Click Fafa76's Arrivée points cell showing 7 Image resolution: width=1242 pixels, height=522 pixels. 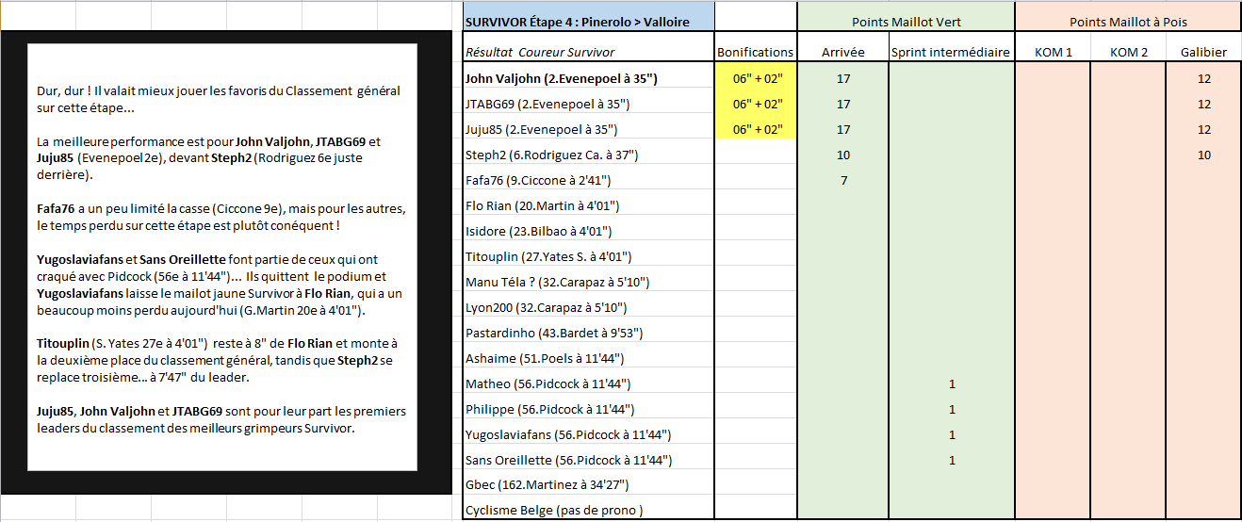pyautogui.click(x=842, y=180)
